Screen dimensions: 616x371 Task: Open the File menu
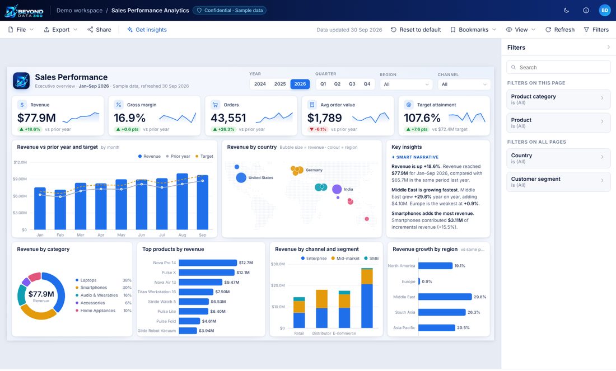coord(21,30)
